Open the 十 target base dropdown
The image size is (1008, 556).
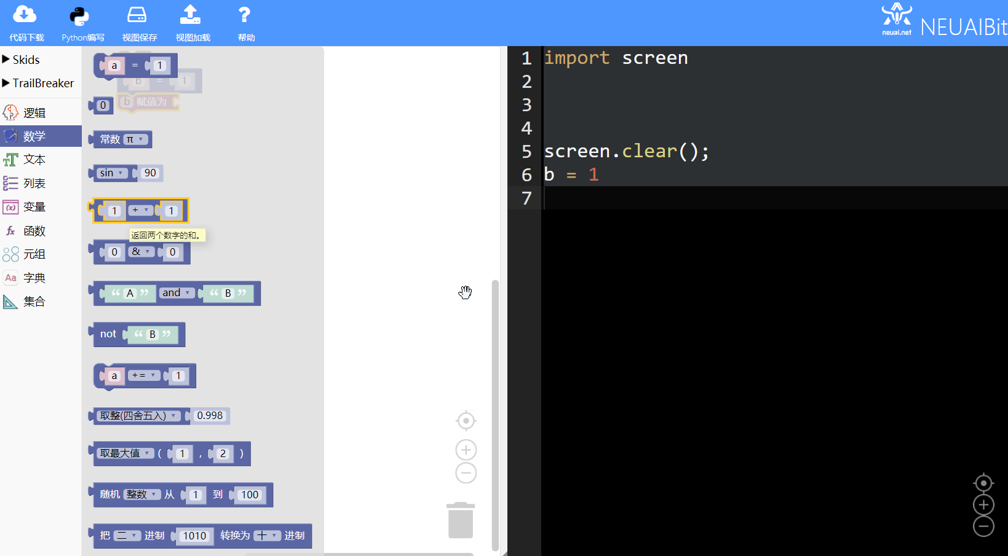pos(268,536)
